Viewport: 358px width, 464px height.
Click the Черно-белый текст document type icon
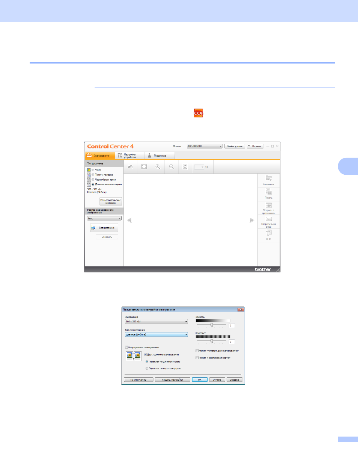coord(89,180)
